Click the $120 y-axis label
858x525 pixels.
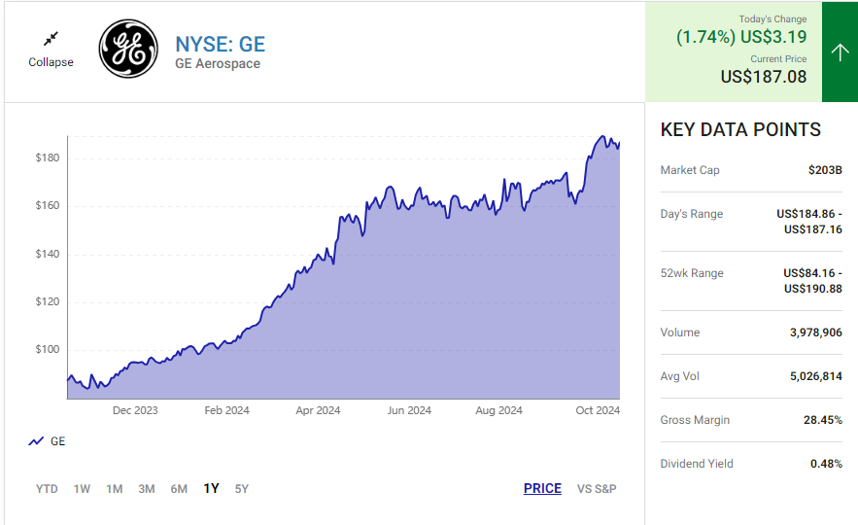[x=48, y=301]
